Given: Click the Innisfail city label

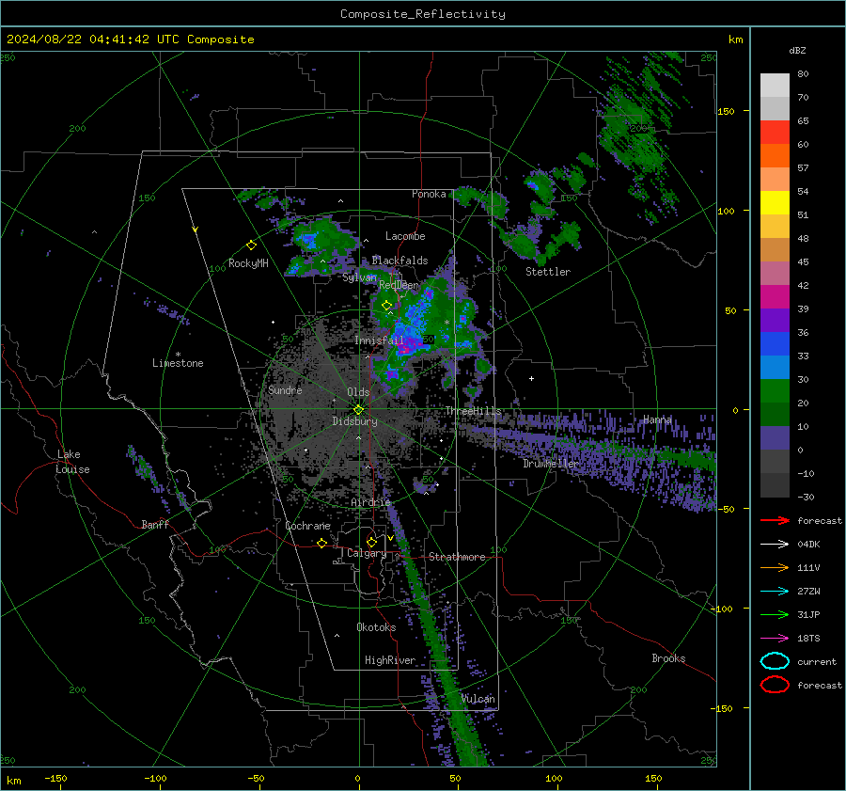Looking at the screenshot, I should 379,340.
